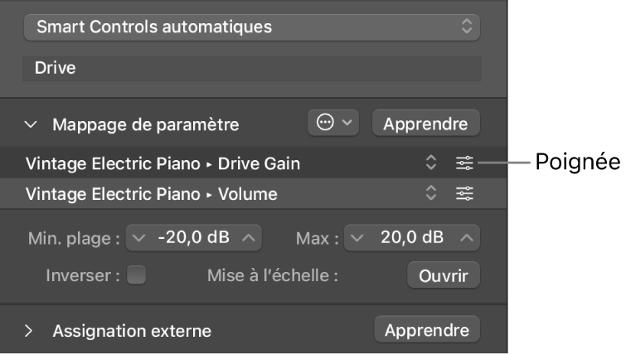Decrease the Min. plage value
Screen dimensions: 626x355
point(138,238)
